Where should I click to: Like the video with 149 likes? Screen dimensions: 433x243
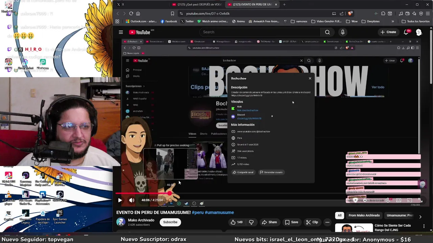point(237,222)
